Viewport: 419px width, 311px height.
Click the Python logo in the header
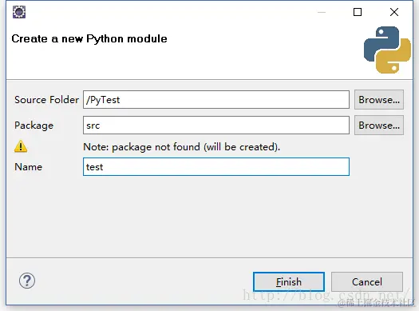click(x=387, y=50)
